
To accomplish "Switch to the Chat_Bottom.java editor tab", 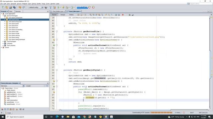I will [58, 12].
